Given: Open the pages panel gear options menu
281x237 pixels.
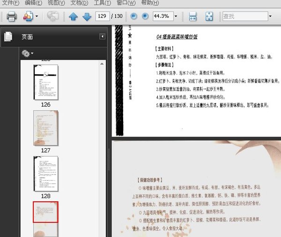Looking at the screenshot, I should click(x=28, y=54).
